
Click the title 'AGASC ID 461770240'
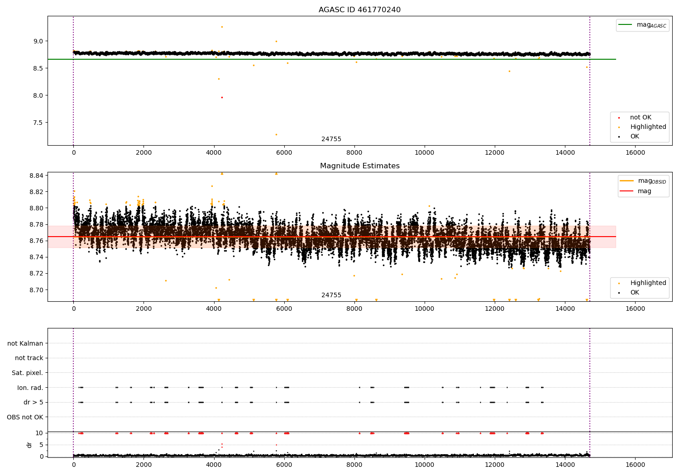(x=359, y=10)
